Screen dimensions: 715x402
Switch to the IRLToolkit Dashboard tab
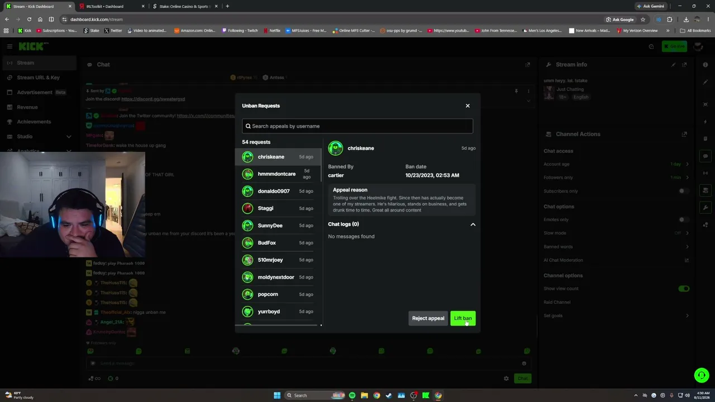112,6
